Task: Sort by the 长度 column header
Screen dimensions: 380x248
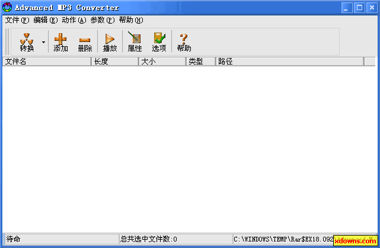Action: [x=114, y=62]
